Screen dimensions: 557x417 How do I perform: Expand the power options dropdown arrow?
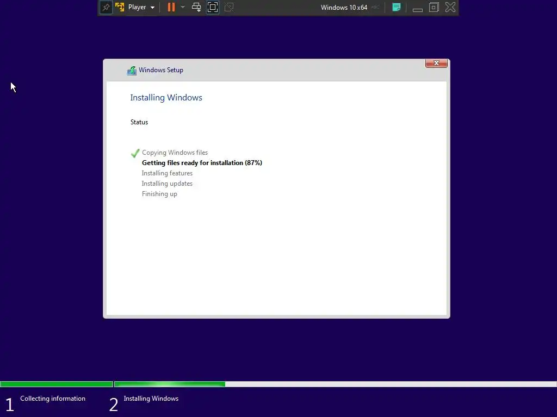(183, 7)
